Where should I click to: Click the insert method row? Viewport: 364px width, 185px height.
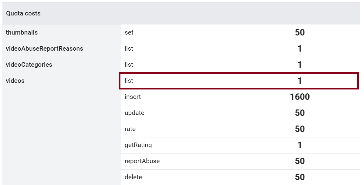pyautogui.click(x=133, y=97)
